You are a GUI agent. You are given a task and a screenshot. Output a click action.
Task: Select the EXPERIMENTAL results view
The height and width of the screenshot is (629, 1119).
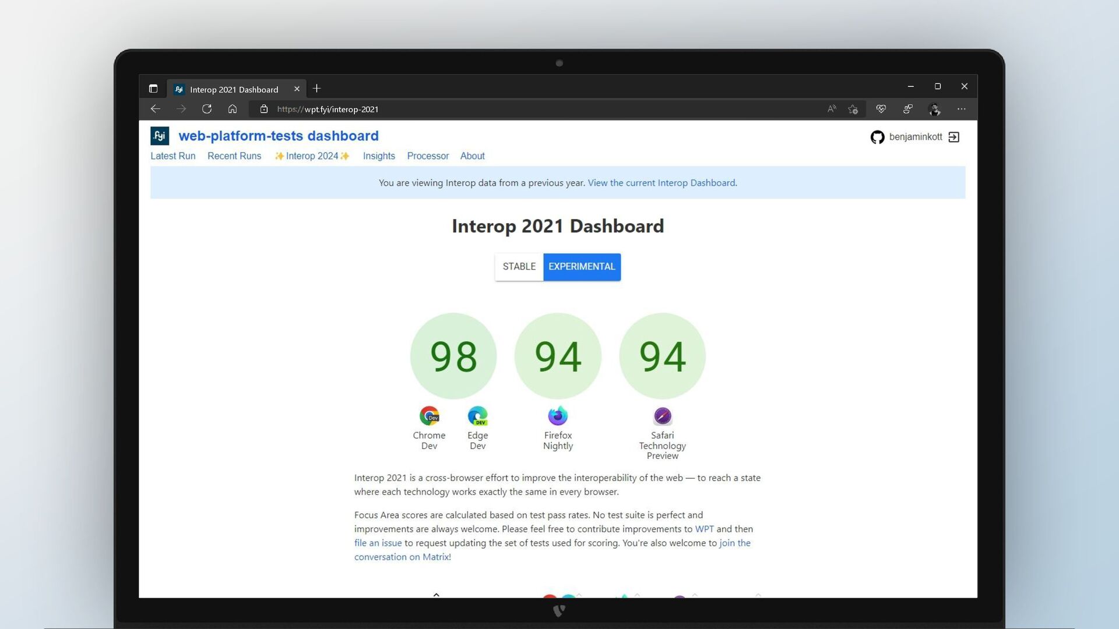pos(582,267)
